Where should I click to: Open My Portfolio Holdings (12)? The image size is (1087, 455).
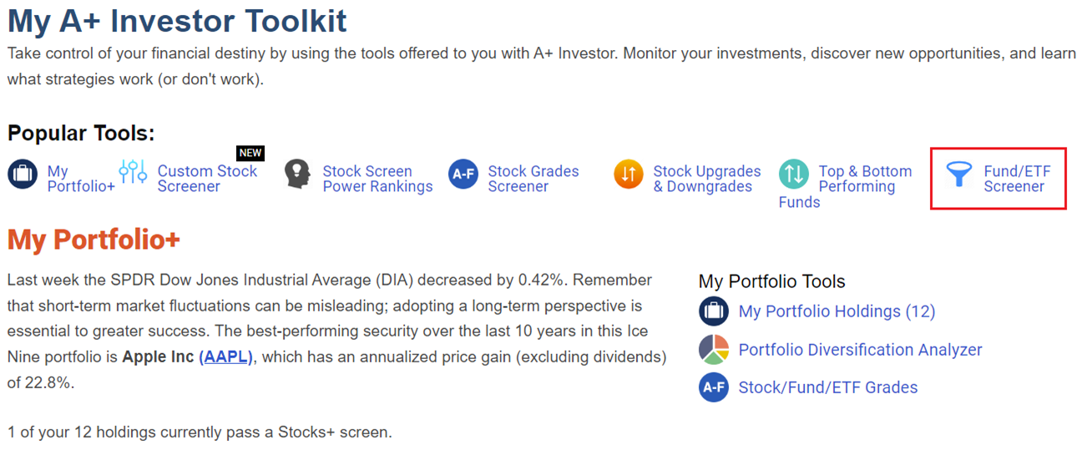tap(837, 311)
